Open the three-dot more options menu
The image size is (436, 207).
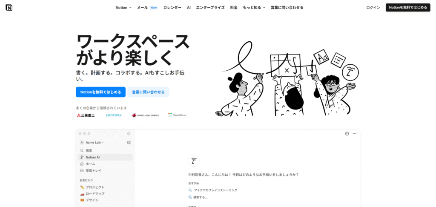[355, 134]
